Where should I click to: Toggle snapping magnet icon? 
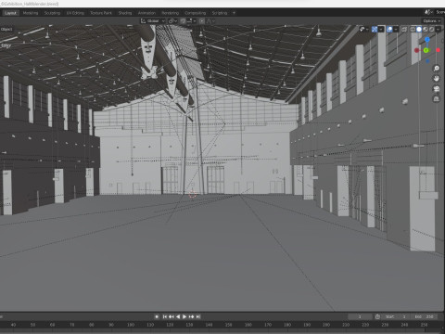(183, 21)
